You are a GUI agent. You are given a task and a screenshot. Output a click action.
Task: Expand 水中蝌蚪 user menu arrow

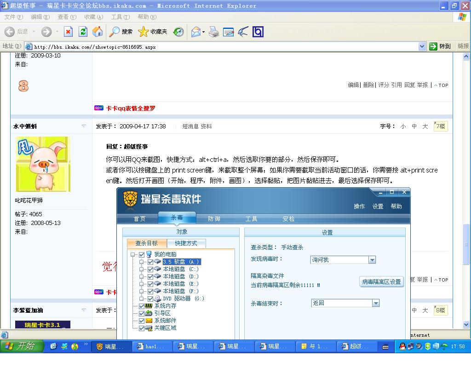click(84, 126)
